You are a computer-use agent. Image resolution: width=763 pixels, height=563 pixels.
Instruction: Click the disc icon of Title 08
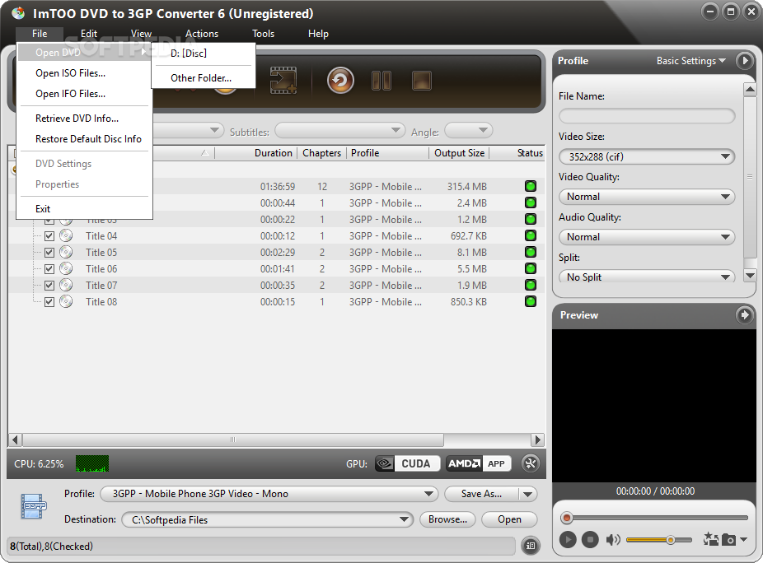pyautogui.click(x=66, y=302)
